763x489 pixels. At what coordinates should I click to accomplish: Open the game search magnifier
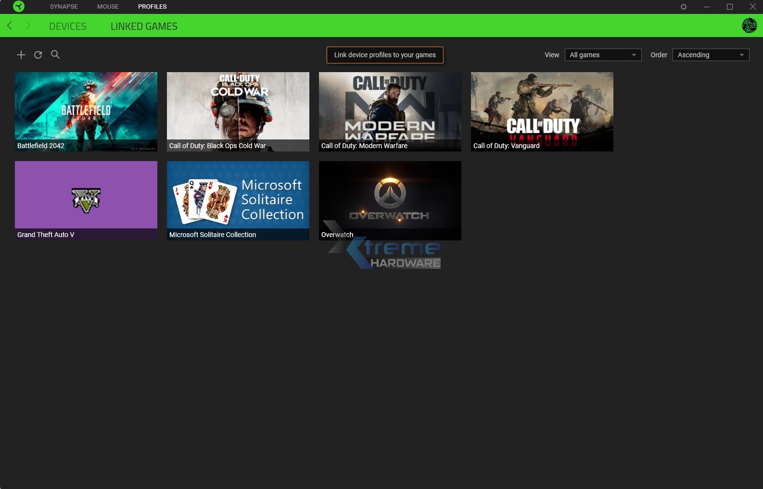(55, 54)
